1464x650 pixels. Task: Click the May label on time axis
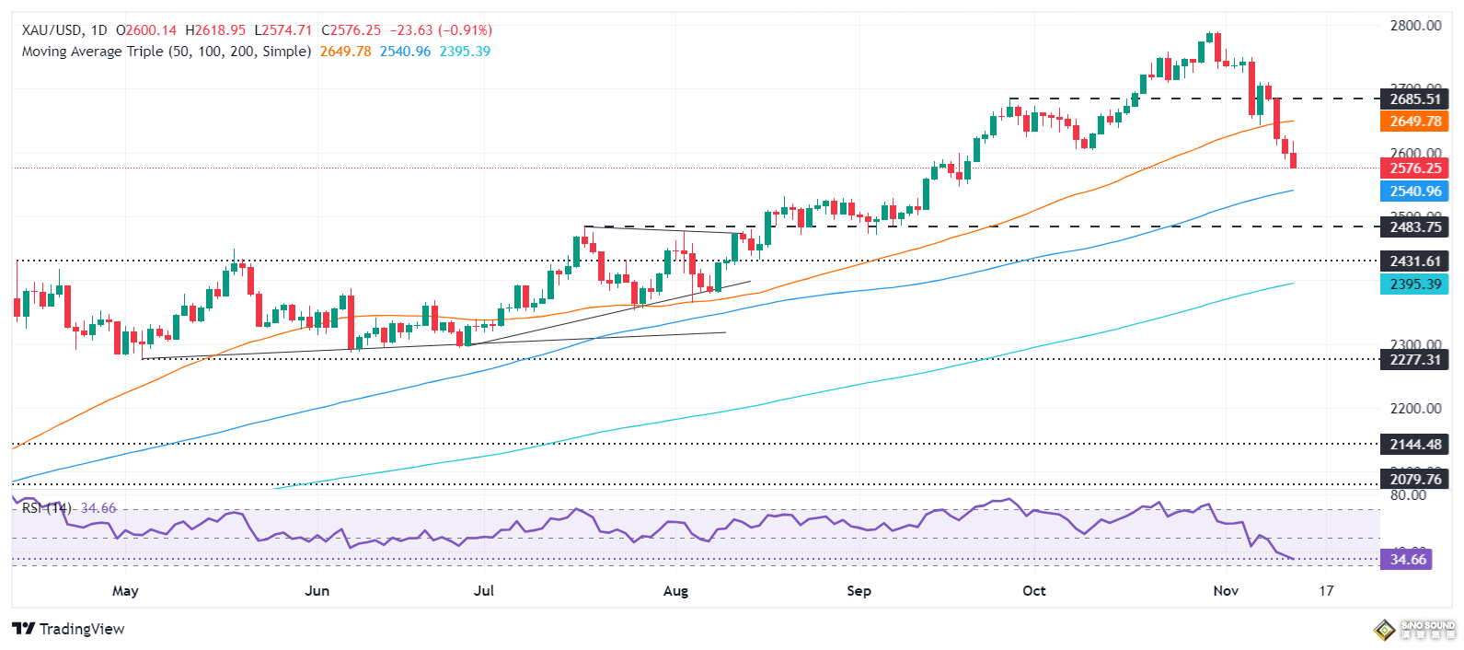(125, 591)
